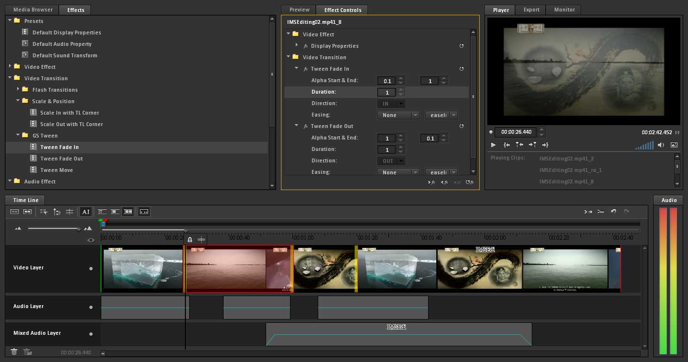Reset the Tween Fade In effect

click(462, 69)
